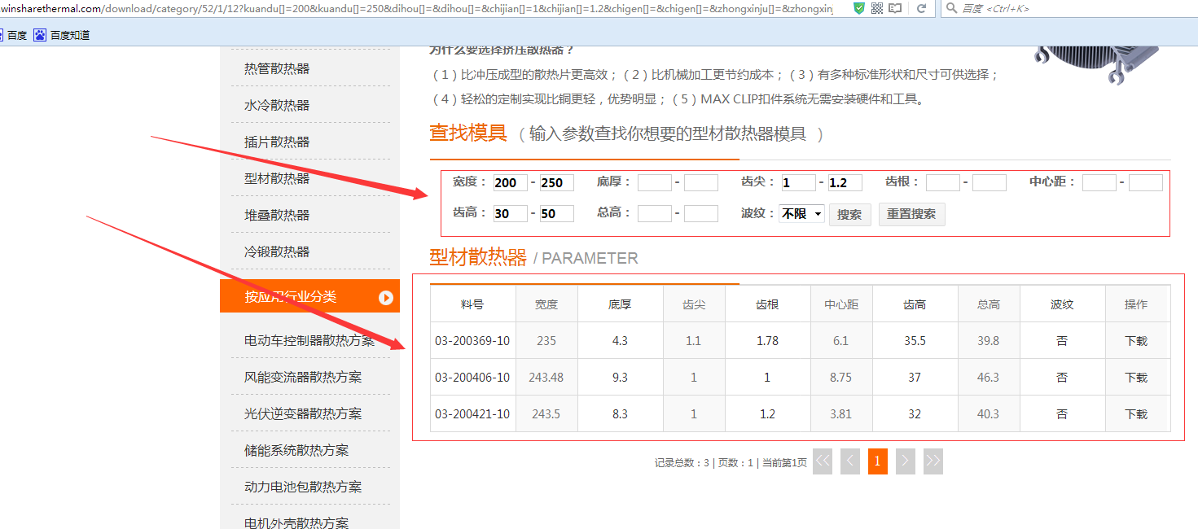
Task: Go to the first page of results
Action: coord(823,461)
